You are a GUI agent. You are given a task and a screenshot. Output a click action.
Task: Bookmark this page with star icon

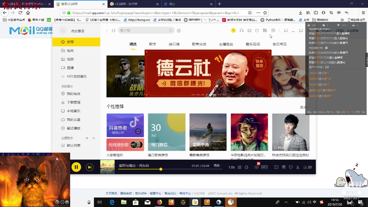pyautogui.click(x=265, y=13)
